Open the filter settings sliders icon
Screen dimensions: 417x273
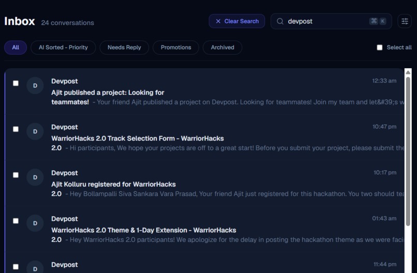pos(405,21)
